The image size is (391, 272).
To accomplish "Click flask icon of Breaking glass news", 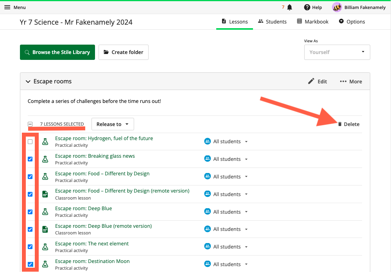I will 45,159.
